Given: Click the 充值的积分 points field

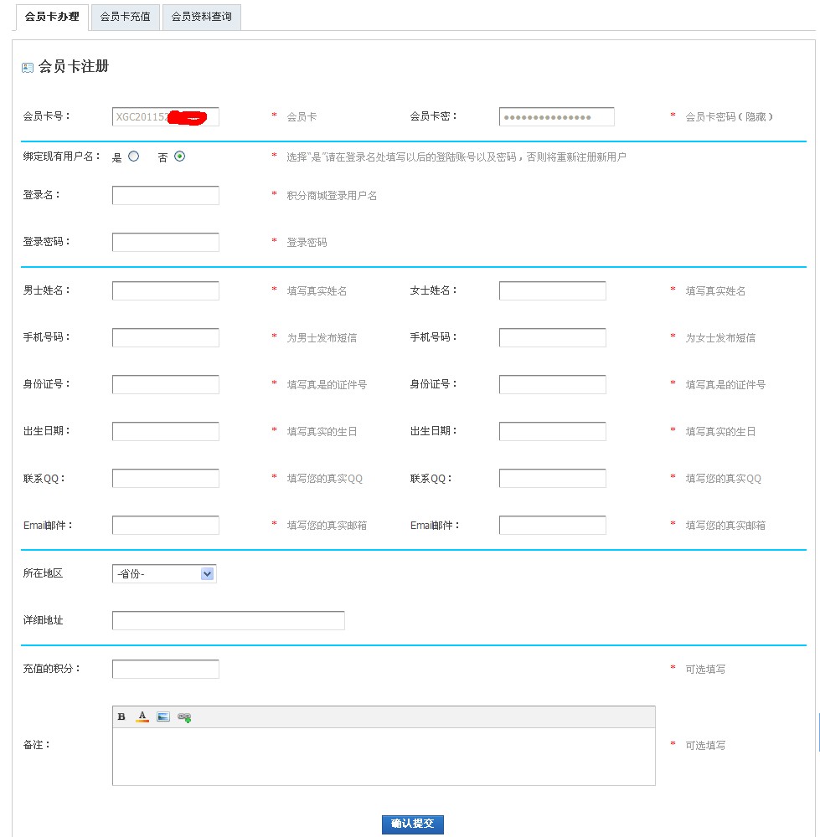Looking at the screenshot, I should 164,668.
